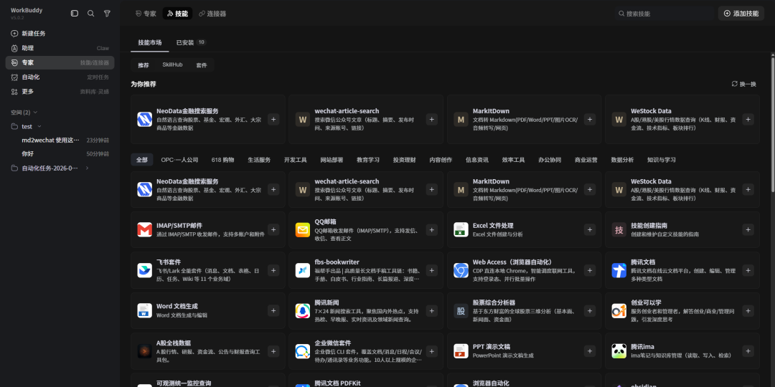
Task: Filter by OPC·一人公司 category
Action: [179, 160]
